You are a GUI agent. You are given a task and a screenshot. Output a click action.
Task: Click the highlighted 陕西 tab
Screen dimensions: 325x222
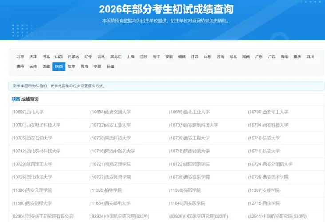pos(59,67)
